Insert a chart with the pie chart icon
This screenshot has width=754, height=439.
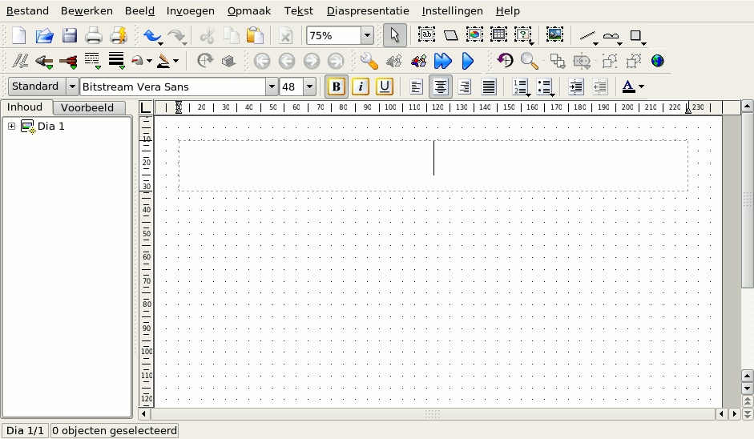point(474,35)
